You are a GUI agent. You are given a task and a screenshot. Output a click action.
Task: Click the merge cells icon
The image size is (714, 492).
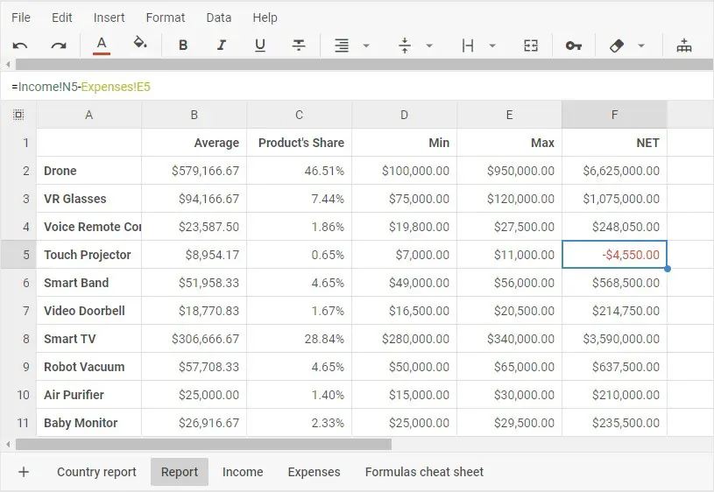[531, 46]
